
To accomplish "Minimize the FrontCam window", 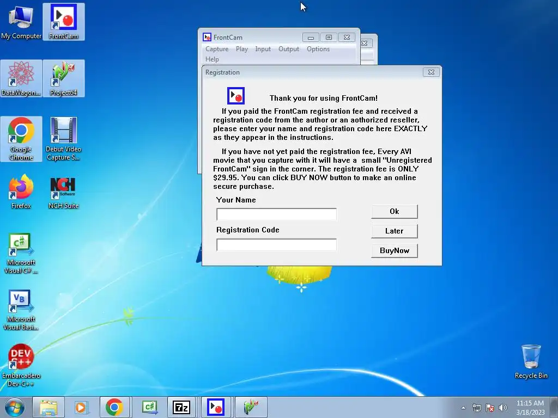I will 311,38.
